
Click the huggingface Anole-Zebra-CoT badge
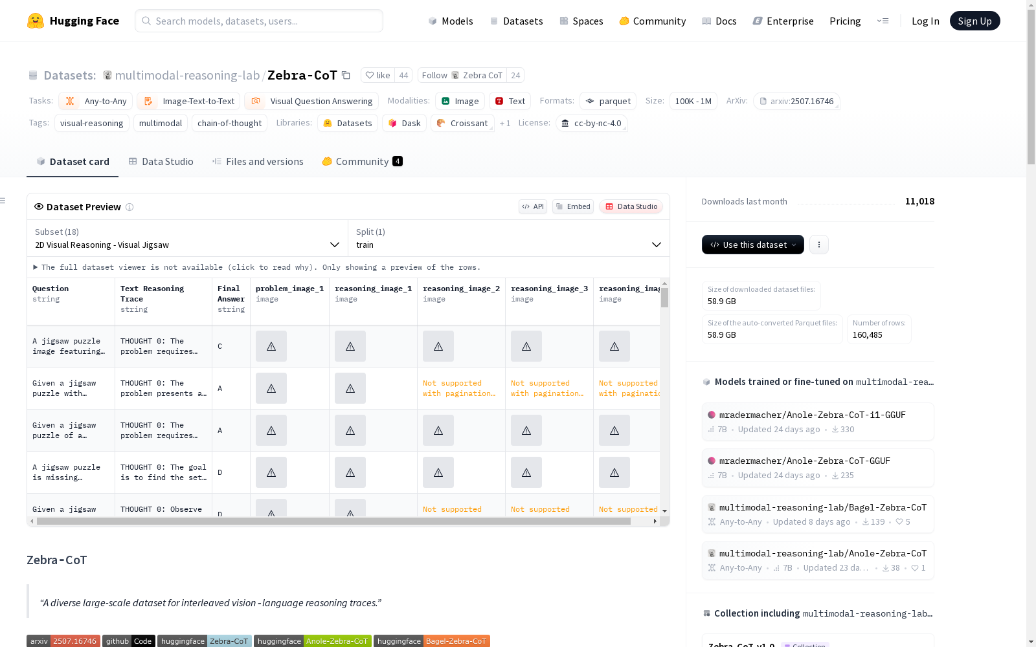point(313,641)
